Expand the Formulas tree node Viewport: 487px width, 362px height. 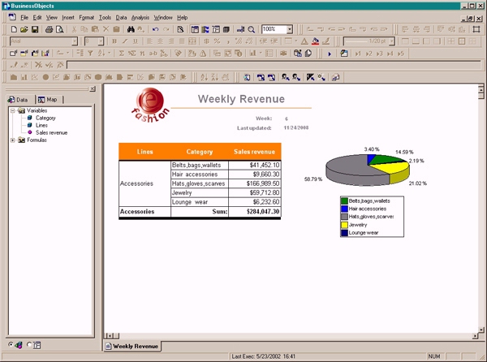(x=12, y=140)
